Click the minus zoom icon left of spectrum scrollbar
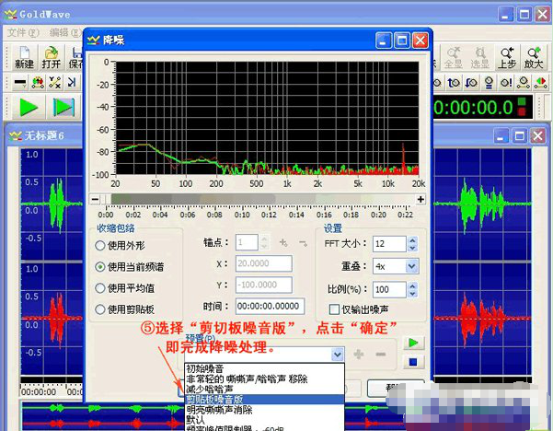The width and height of the screenshot is (553, 431). (x=93, y=198)
